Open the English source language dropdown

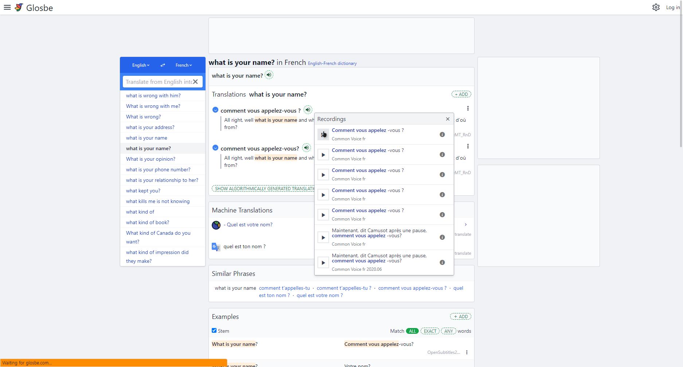pos(141,65)
